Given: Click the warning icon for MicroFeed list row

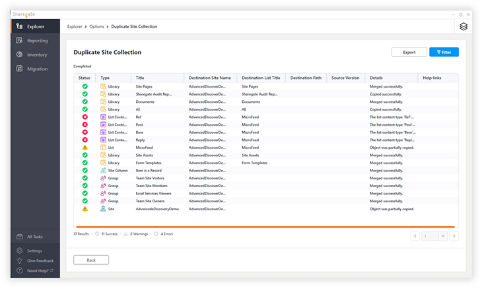Looking at the screenshot, I should (x=85, y=148).
